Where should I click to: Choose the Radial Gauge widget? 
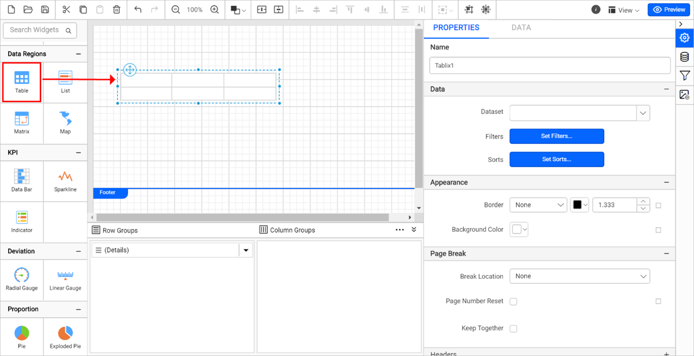21,279
